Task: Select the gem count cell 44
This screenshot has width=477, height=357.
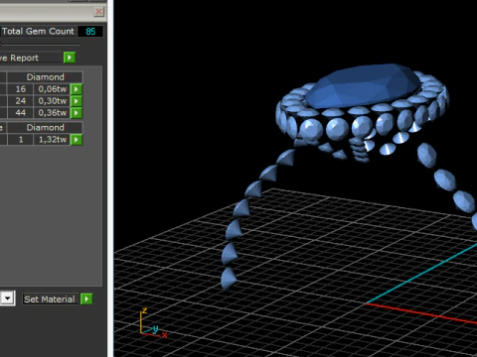Action: coord(20,113)
